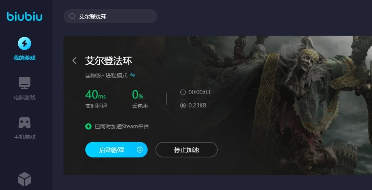Click the clock duration icon

pyautogui.click(x=183, y=92)
